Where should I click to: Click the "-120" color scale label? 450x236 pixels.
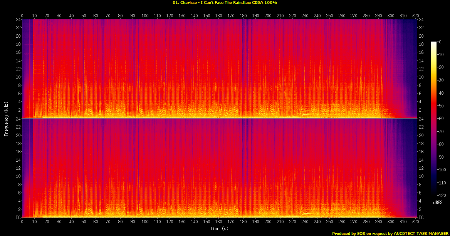[x=442, y=195]
